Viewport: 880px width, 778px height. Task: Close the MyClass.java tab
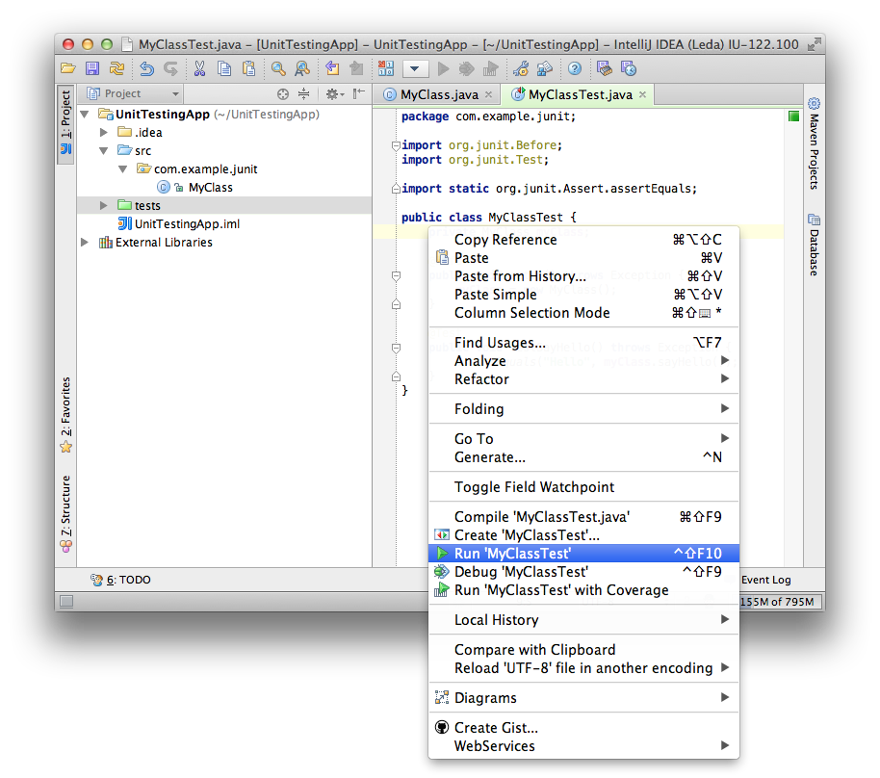(x=488, y=95)
